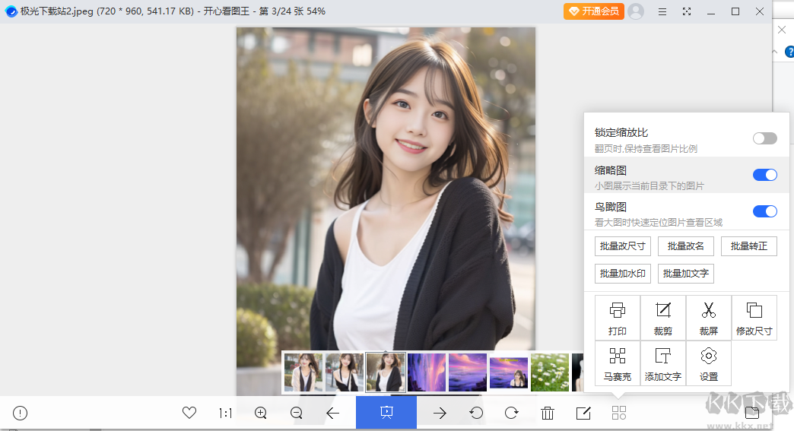This screenshot has height=431, width=794.
Task: Disable the 鸟瞰图 toggle switch
Action: [x=764, y=211]
